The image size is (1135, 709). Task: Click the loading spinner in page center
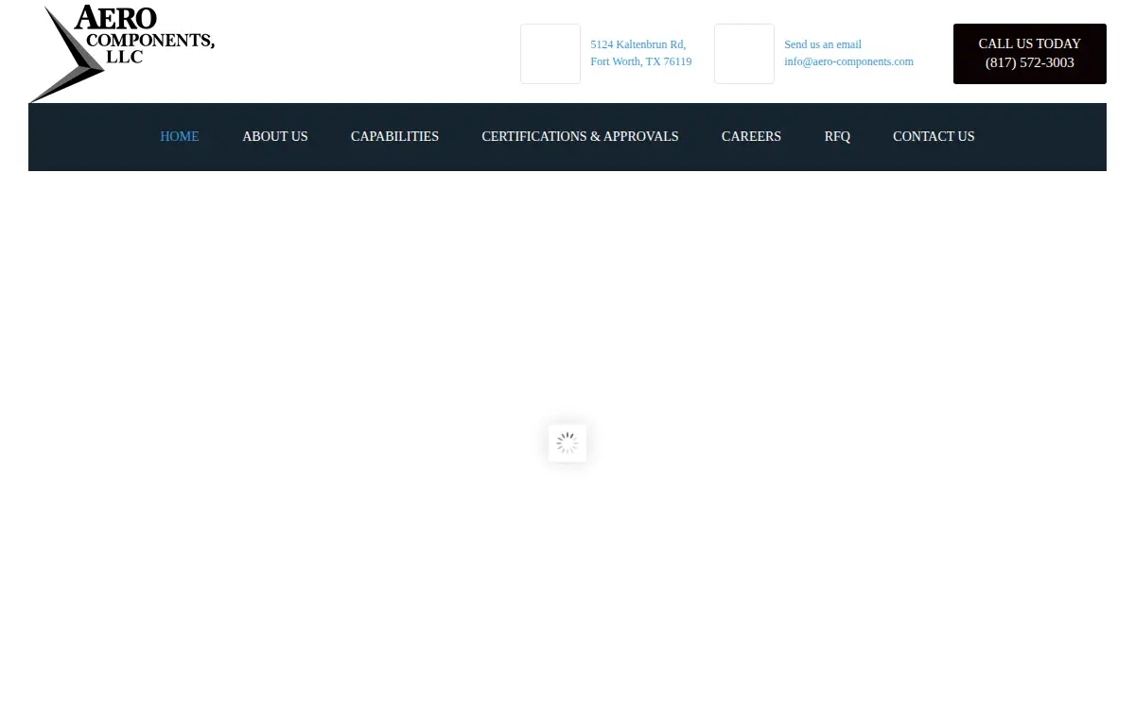[567, 443]
